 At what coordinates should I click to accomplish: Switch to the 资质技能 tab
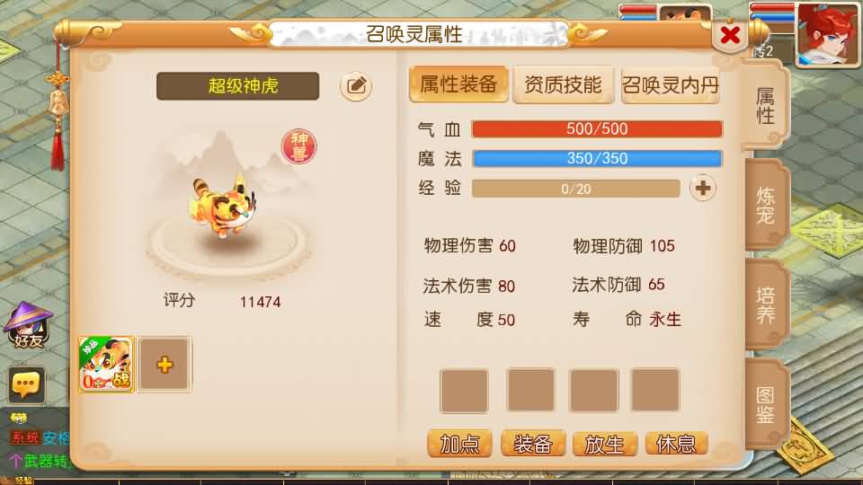[x=563, y=84]
